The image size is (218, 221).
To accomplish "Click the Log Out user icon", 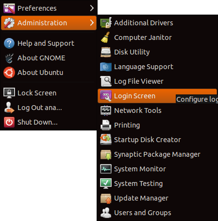I will 9,108.
